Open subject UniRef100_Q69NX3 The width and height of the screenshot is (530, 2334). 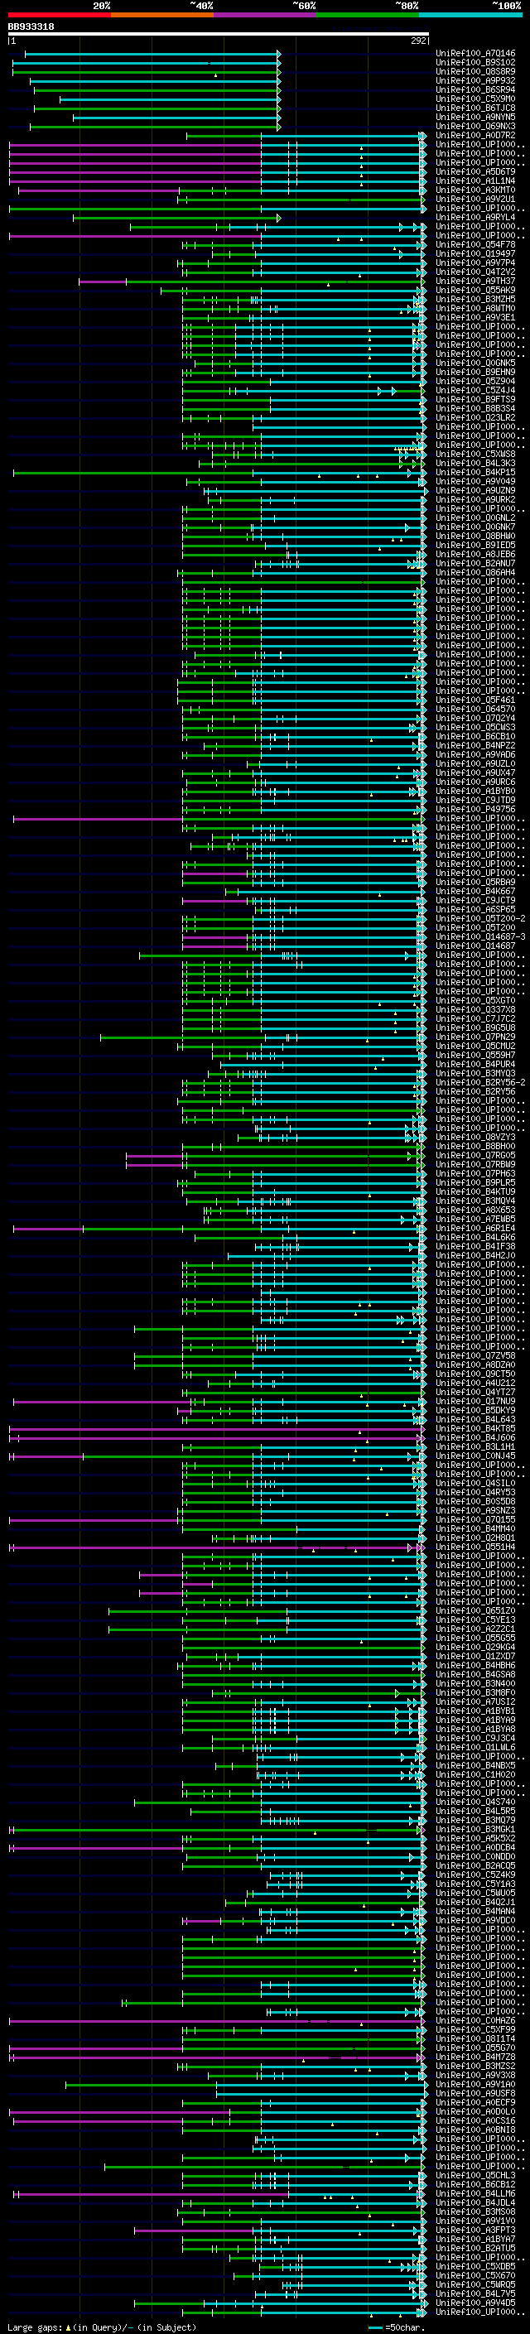[475, 126]
